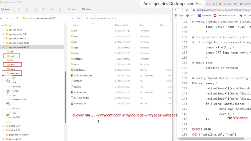Click the pen annotation tool icon
251x141 pixels.
pyautogui.click(x=8, y=81)
